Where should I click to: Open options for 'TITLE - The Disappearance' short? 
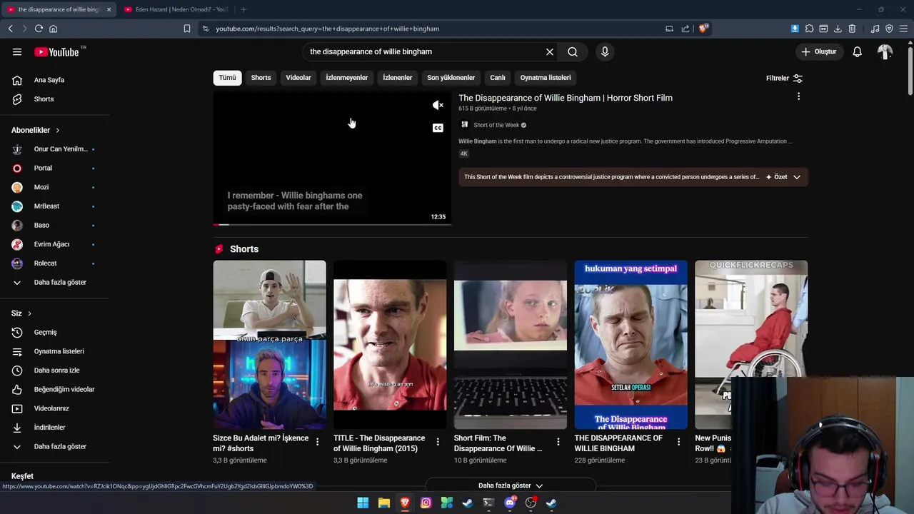(x=438, y=442)
